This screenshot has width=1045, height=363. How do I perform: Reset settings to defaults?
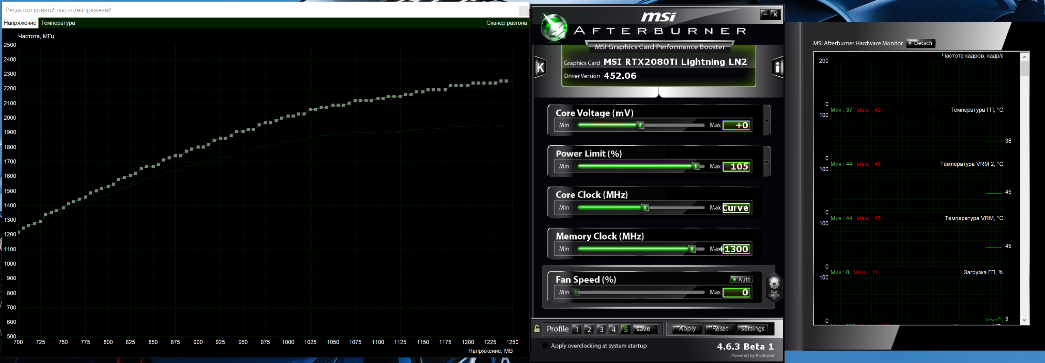point(720,329)
